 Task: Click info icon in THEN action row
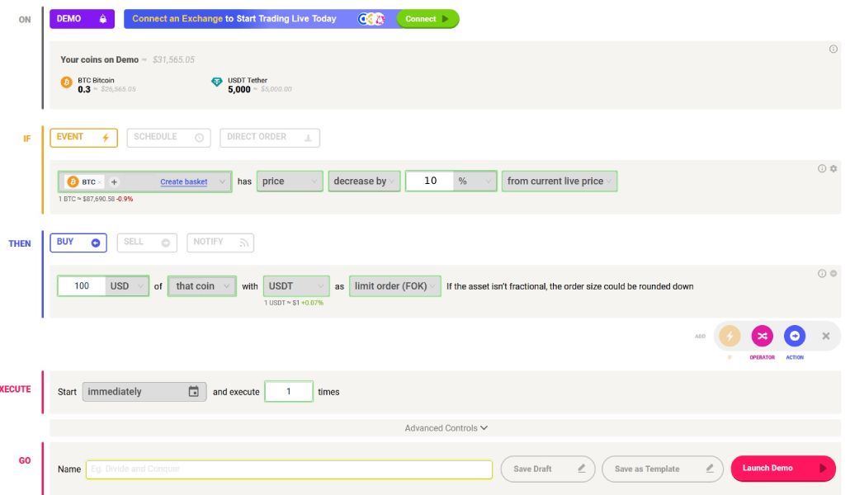tap(822, 274)
